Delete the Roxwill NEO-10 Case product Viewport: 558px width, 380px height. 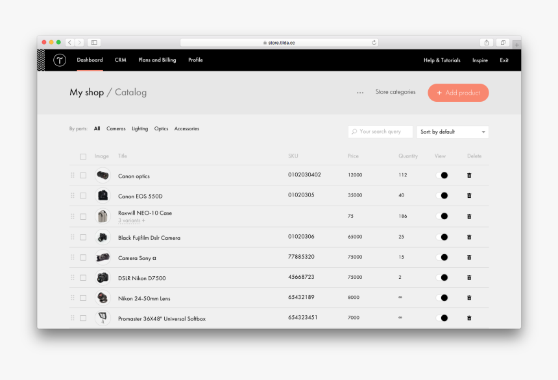pyautogui.click(x=469, y=217)
